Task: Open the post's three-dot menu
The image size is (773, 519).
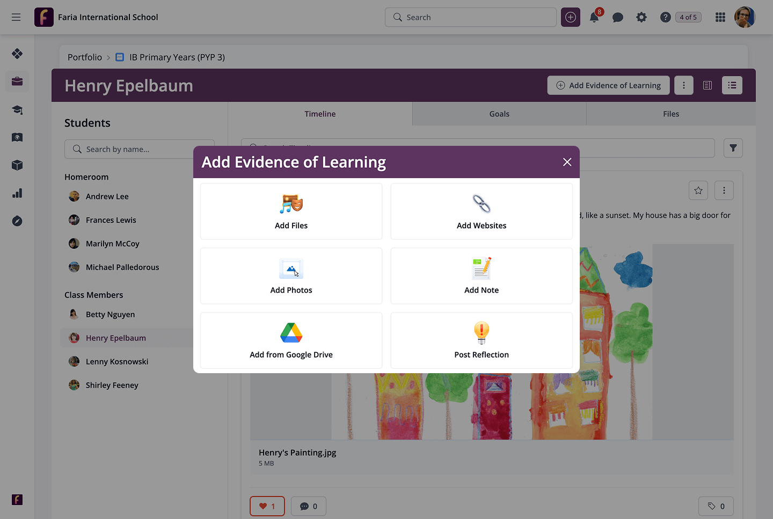Action: click(x=724, y=190)
